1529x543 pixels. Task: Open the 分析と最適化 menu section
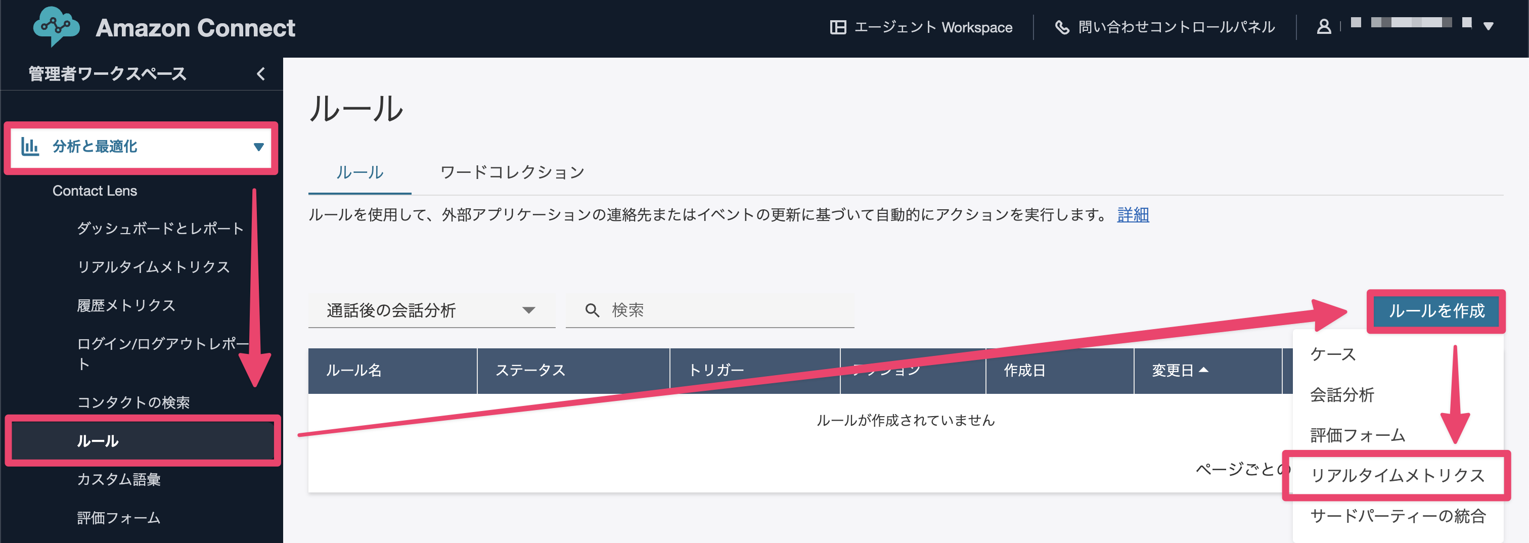tap(141, 147)
